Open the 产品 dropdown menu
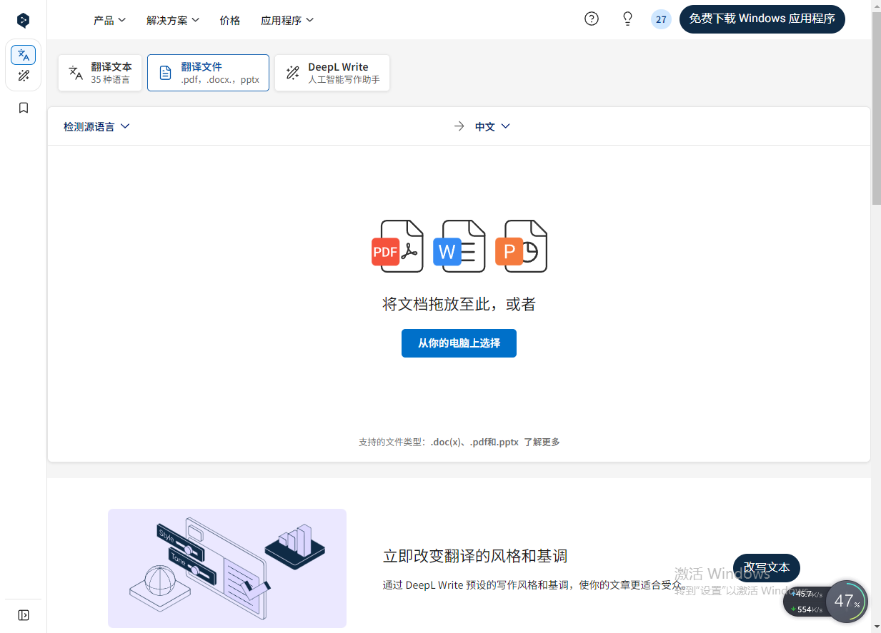This screenshot has height=633, width=881. [x=110, y=20]
